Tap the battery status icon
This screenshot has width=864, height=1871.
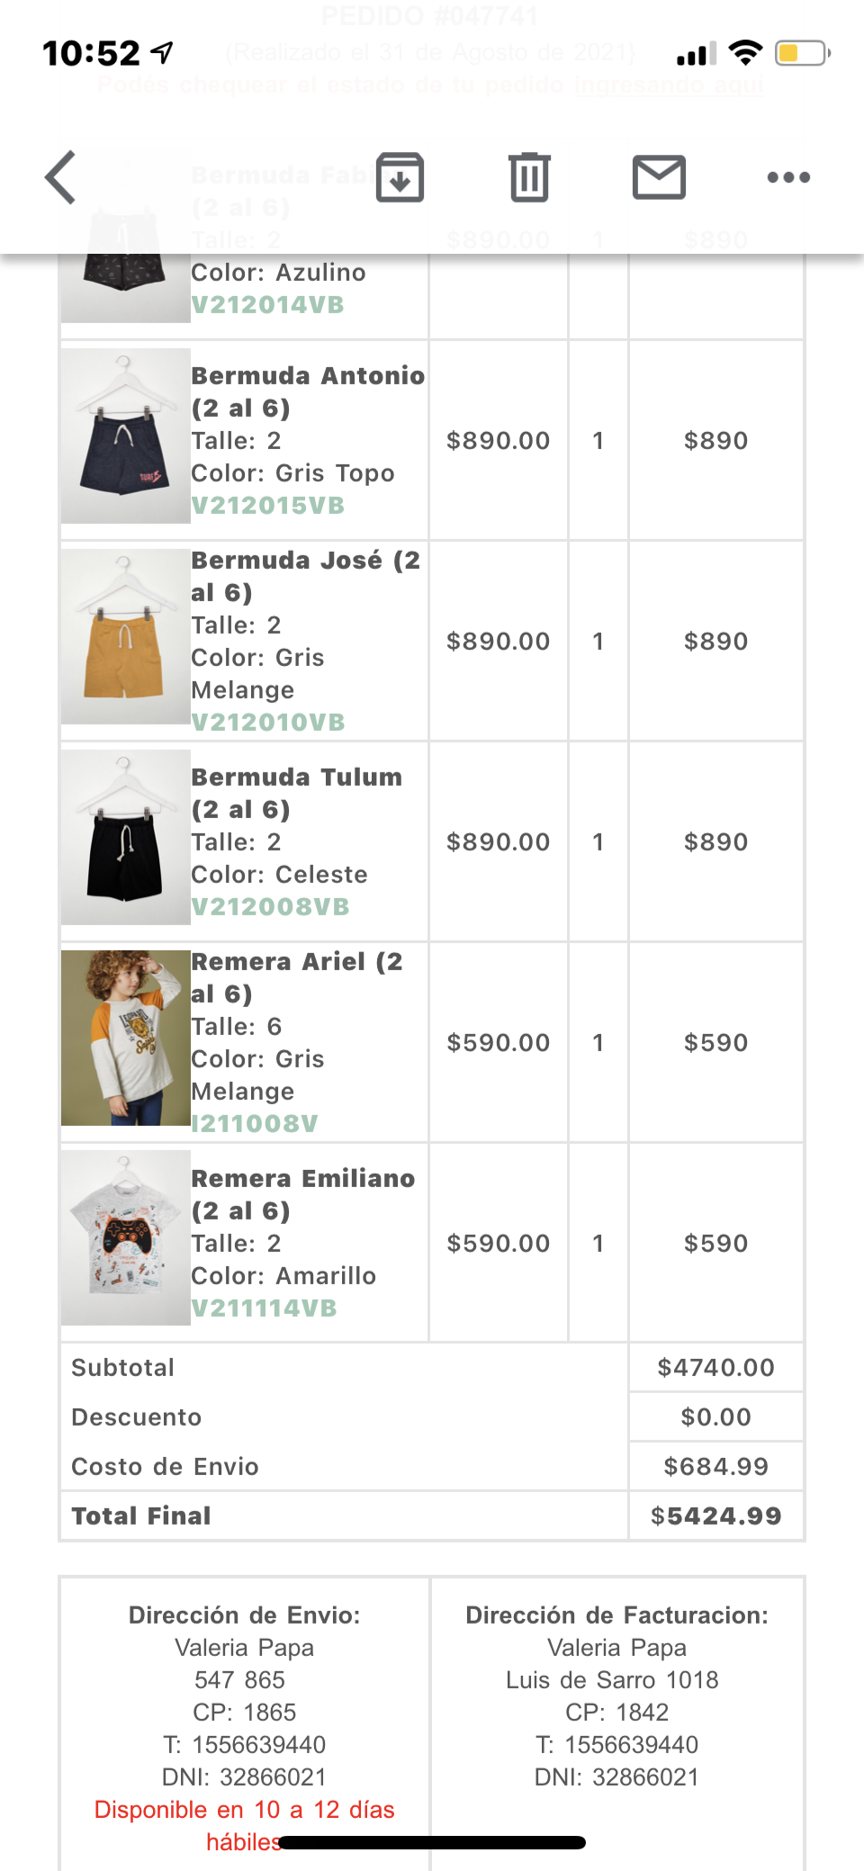[x=802, y=53]
